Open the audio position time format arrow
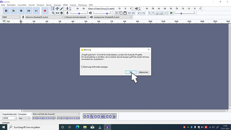This screenshot has height=130, width=231. tap(116, 116)
